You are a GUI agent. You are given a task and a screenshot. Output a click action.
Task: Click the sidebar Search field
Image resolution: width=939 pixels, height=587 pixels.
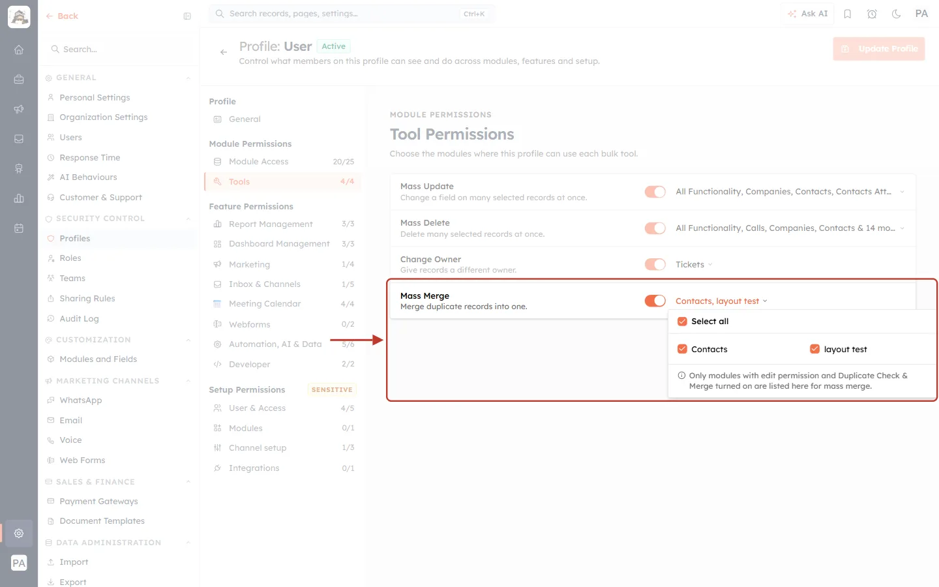click(119, 50)
